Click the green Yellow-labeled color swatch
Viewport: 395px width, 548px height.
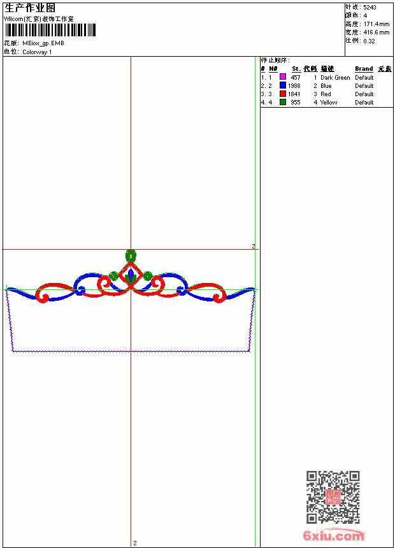pyautogui.click(x=283, y=102)
